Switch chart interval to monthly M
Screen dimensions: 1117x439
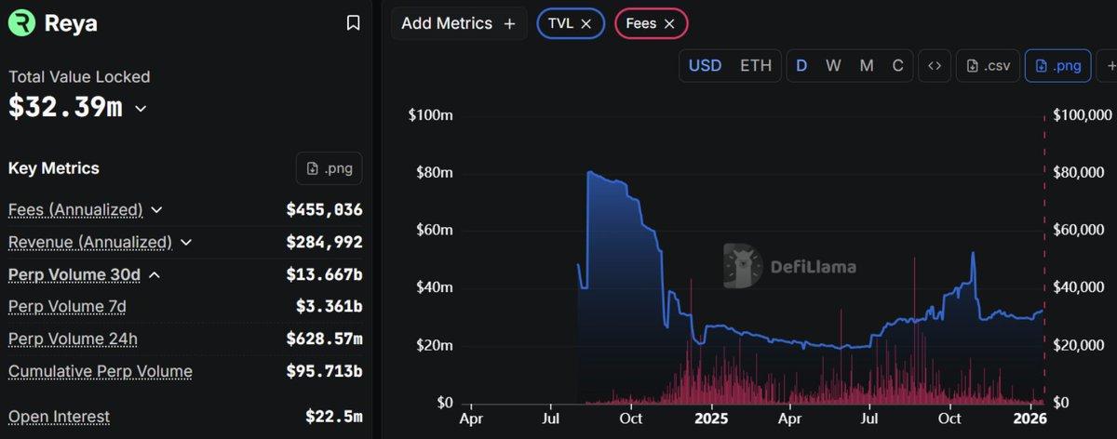[x=867, y=66]
